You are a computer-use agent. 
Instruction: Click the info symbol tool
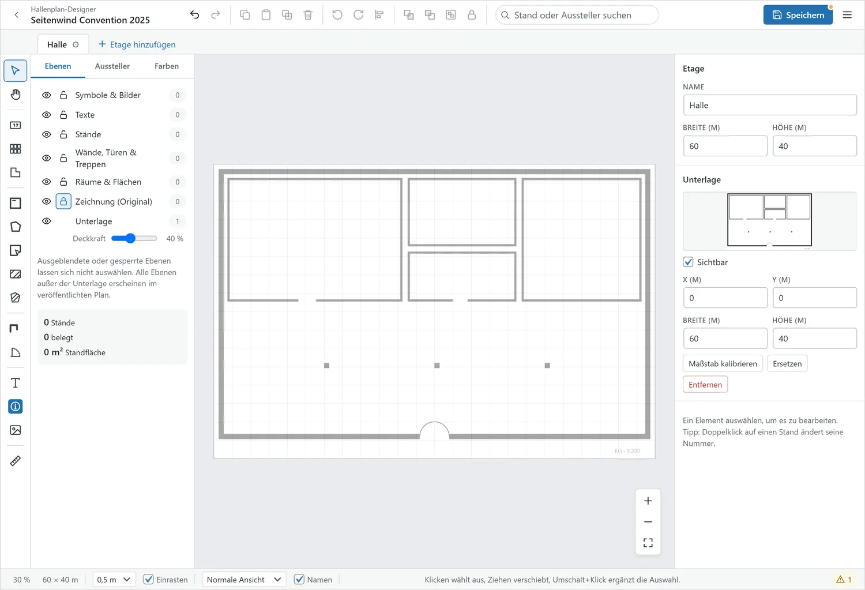(16, 407)
